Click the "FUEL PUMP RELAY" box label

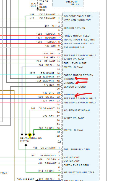tap(72, 3)
